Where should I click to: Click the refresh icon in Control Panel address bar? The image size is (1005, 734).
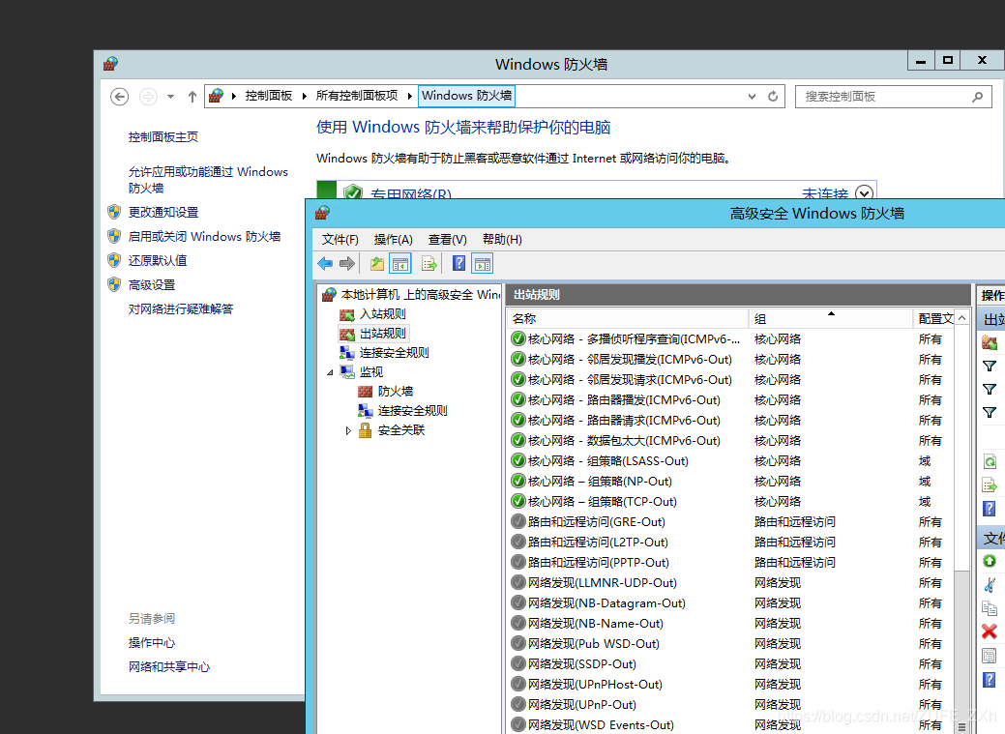pyautogui.click(x=773, y=96)
